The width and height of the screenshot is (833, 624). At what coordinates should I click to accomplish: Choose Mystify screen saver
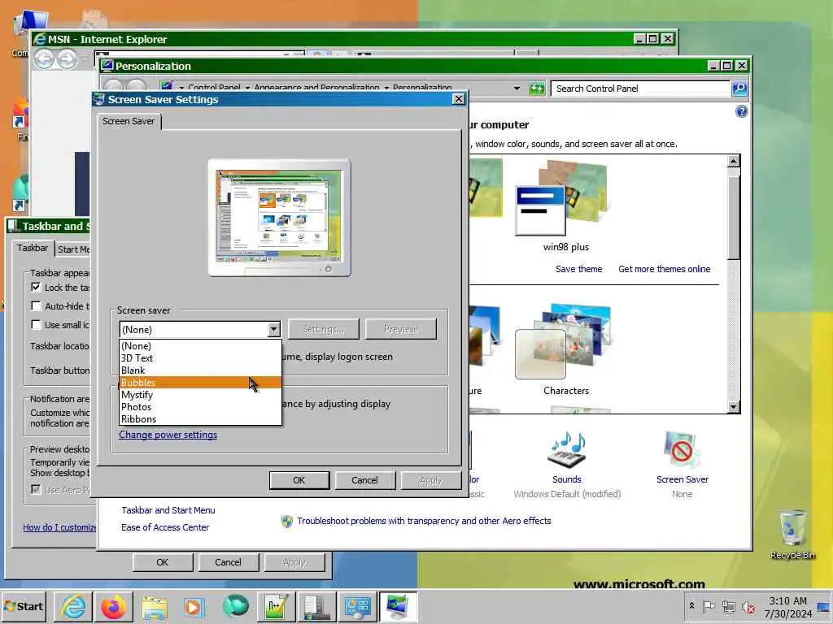(x=200, y=395)
